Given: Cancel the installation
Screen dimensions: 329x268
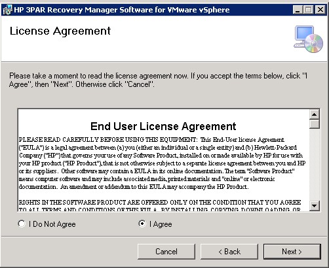Looking at the screenshot, I should tap(166, 252).
